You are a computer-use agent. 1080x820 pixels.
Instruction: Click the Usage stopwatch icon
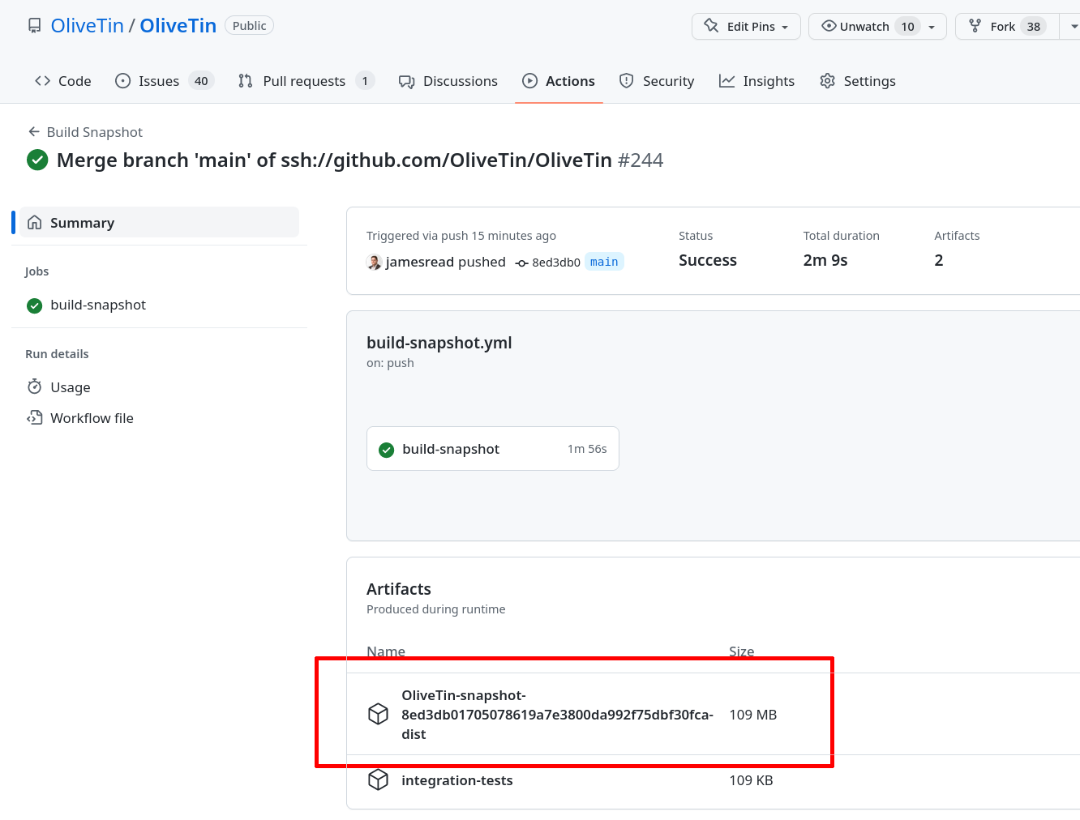tap(34, 387)
